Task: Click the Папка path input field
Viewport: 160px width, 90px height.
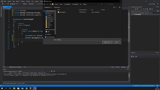Action: pyautogui.click(x=88, y=40)
